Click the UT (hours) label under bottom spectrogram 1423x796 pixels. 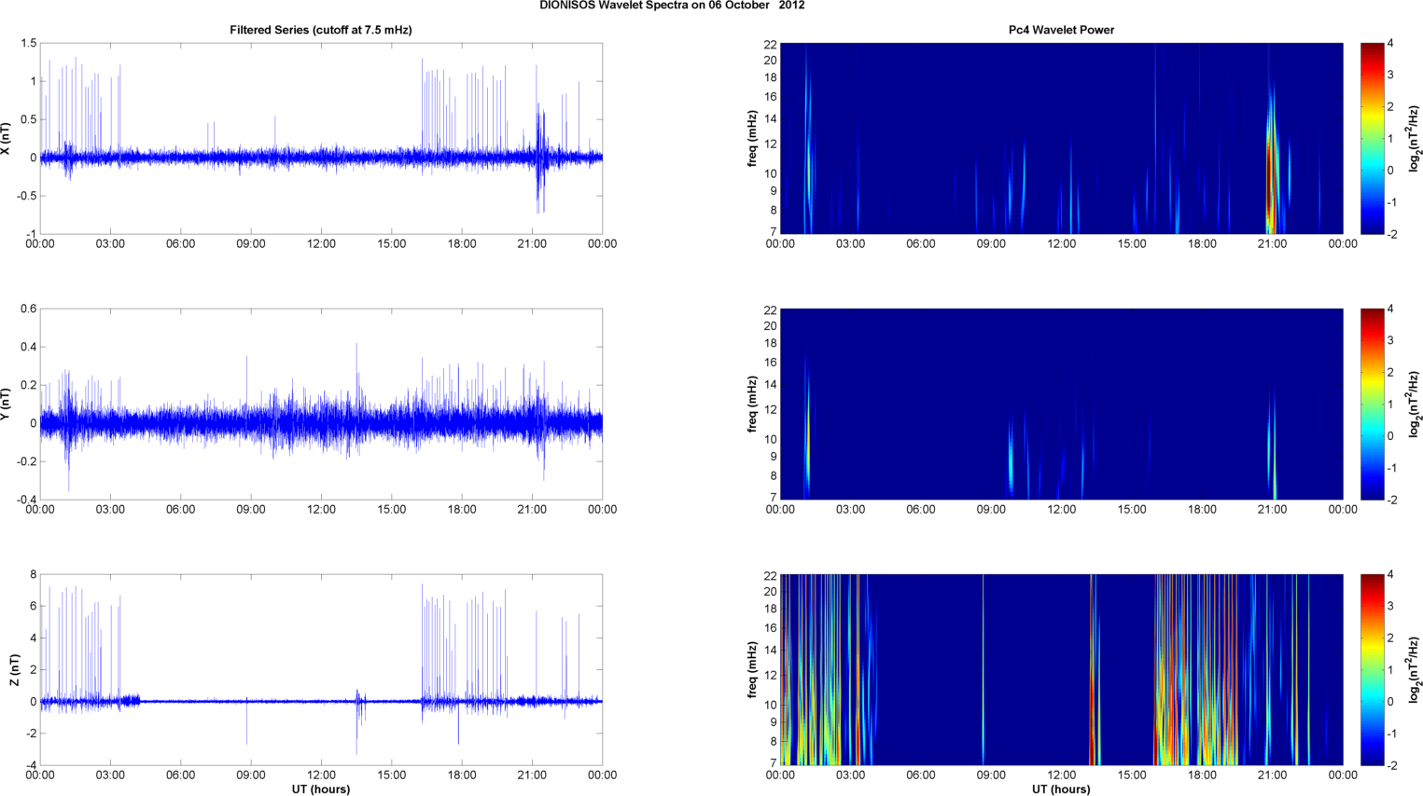tap(1061, 789)
